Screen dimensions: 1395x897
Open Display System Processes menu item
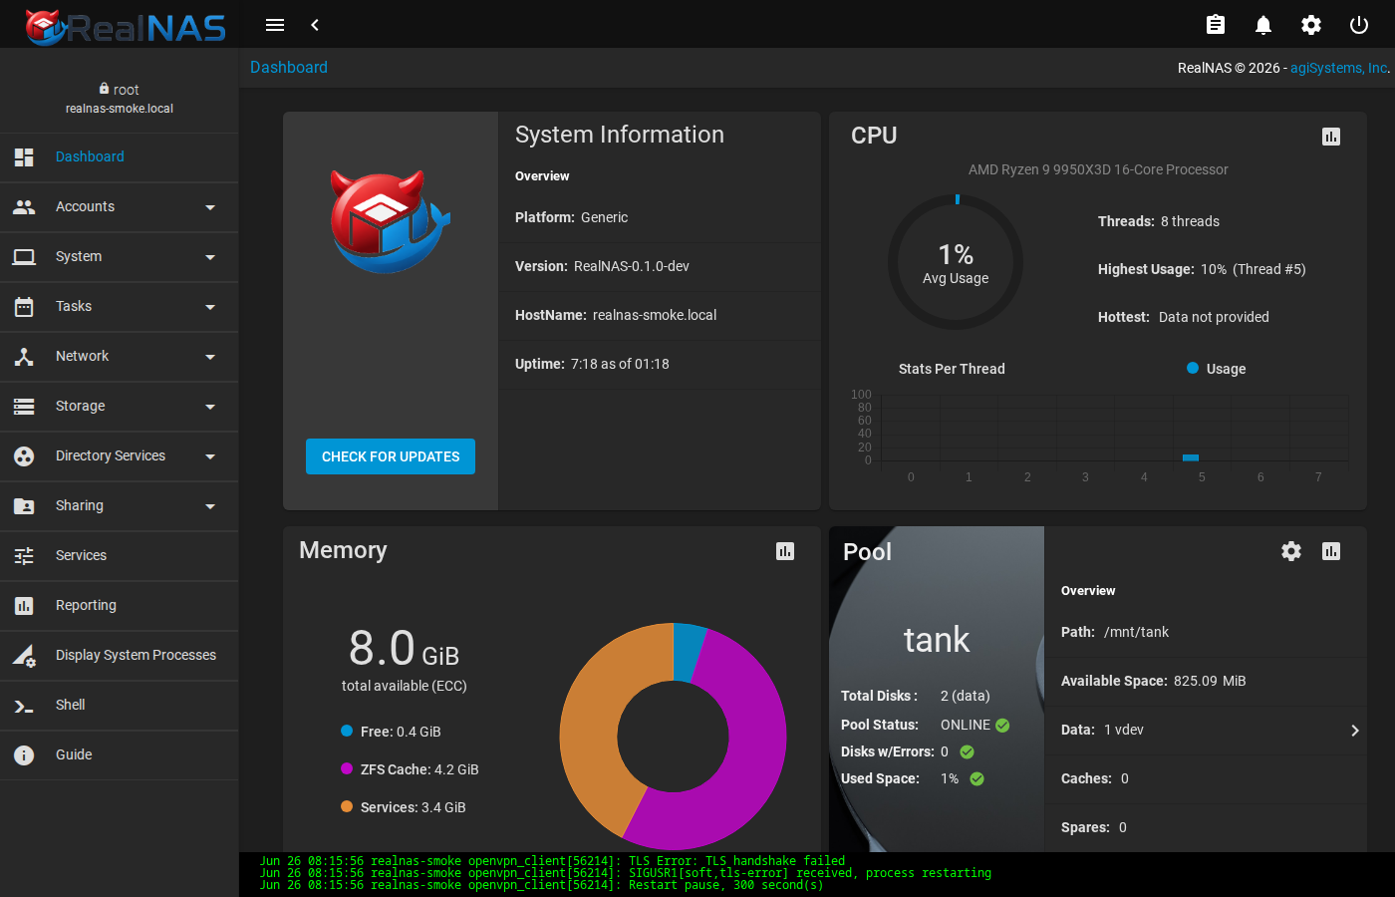120,656
